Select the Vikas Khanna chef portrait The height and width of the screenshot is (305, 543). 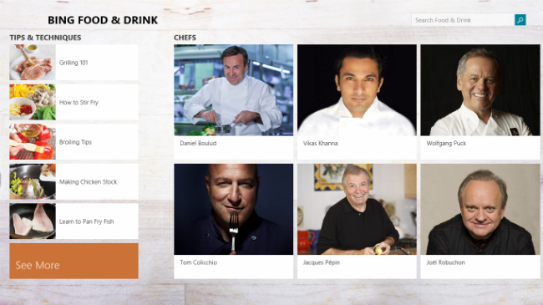(x=357, y=90)
